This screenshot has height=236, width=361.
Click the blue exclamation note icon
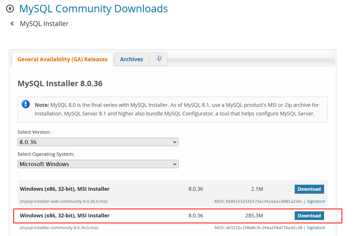click(26, 104)
